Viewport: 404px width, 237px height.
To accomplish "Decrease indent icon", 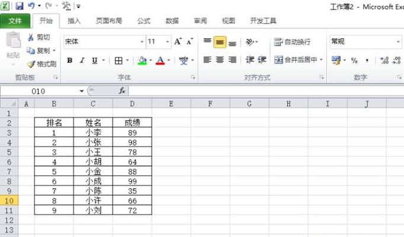I will [249, 60].
